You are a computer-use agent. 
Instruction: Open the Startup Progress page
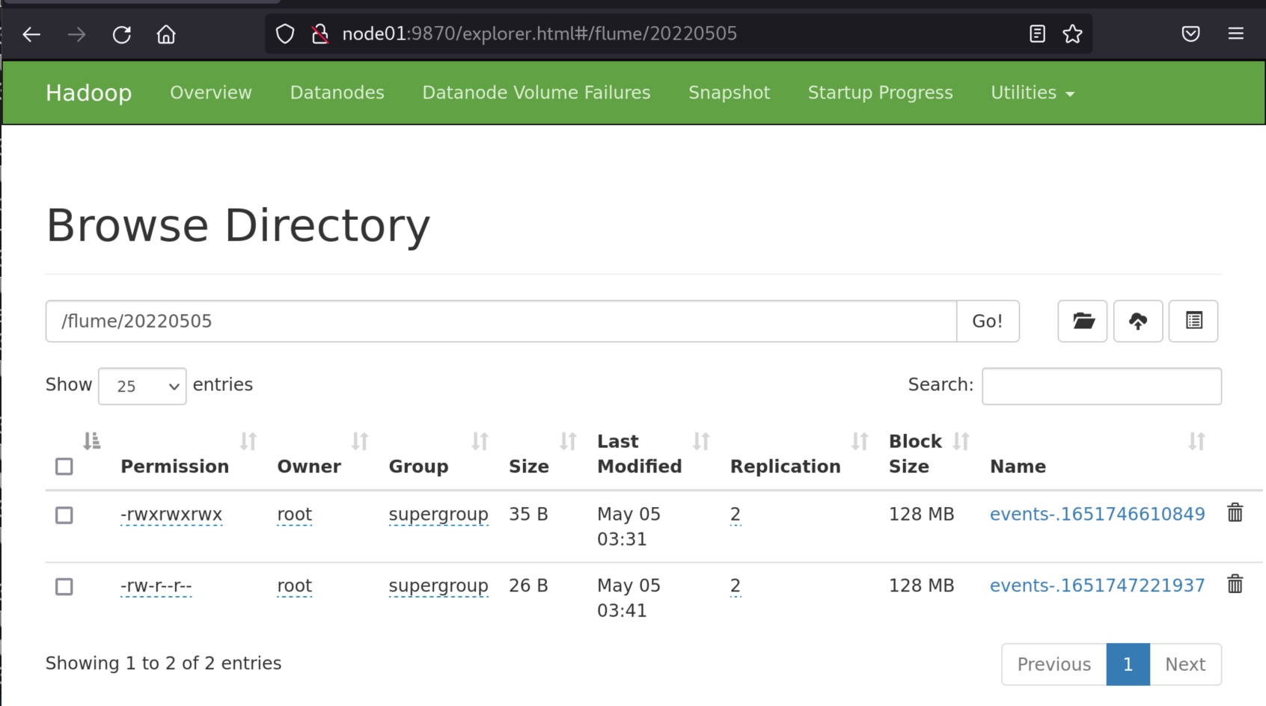pos(880,93)
